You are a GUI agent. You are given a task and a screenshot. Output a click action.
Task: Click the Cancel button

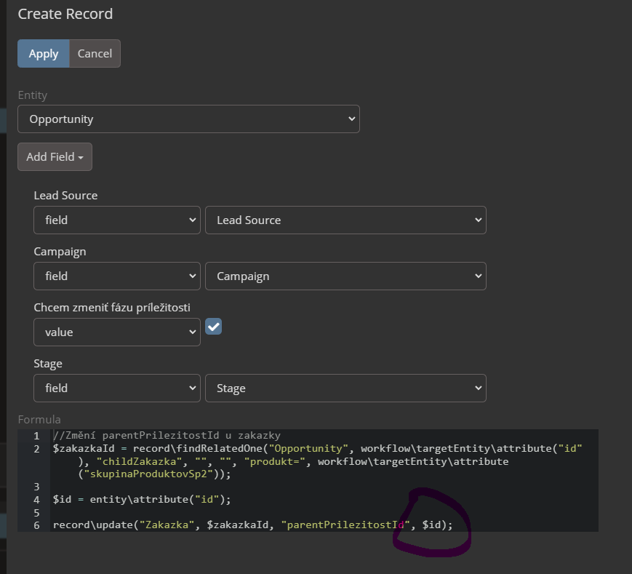click(95, 54)
